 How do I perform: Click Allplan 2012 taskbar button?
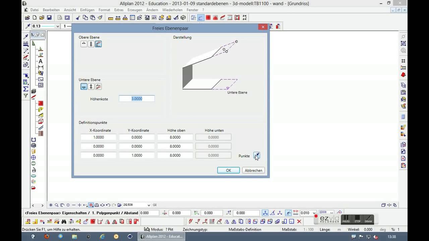[162, 236]
